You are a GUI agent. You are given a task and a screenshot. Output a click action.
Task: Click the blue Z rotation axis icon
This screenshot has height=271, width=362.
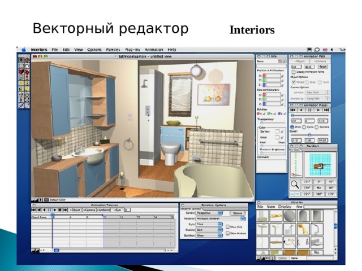[x=279, y=114]
